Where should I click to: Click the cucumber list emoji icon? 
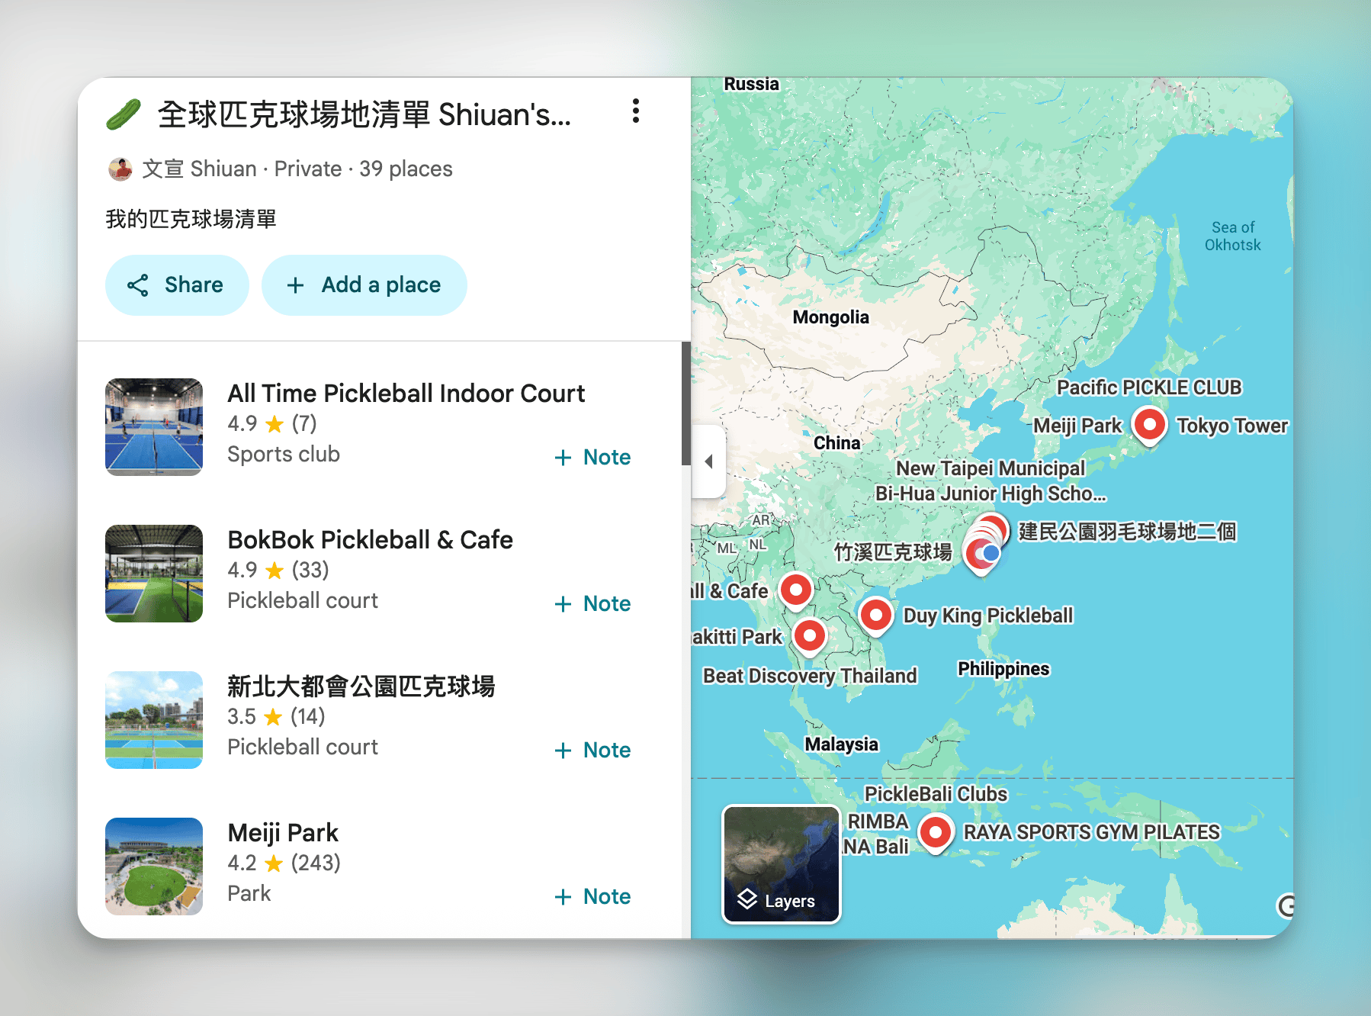tap(123, 114)
